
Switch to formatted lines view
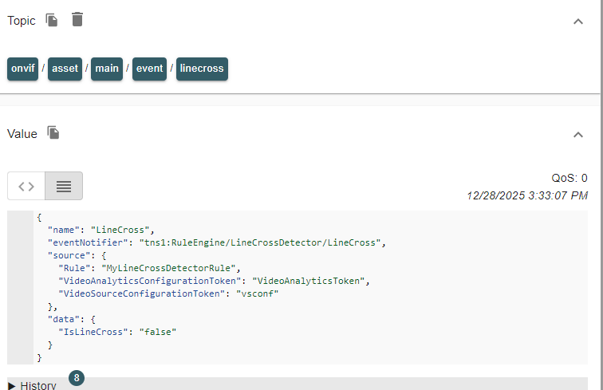tap(64, 186)
